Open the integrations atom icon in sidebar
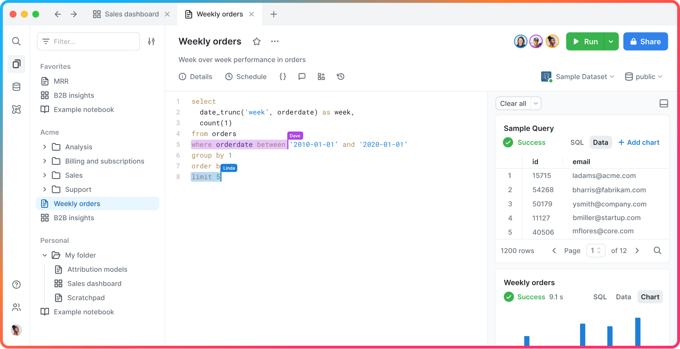680x349 pixels. coord(16,109)
